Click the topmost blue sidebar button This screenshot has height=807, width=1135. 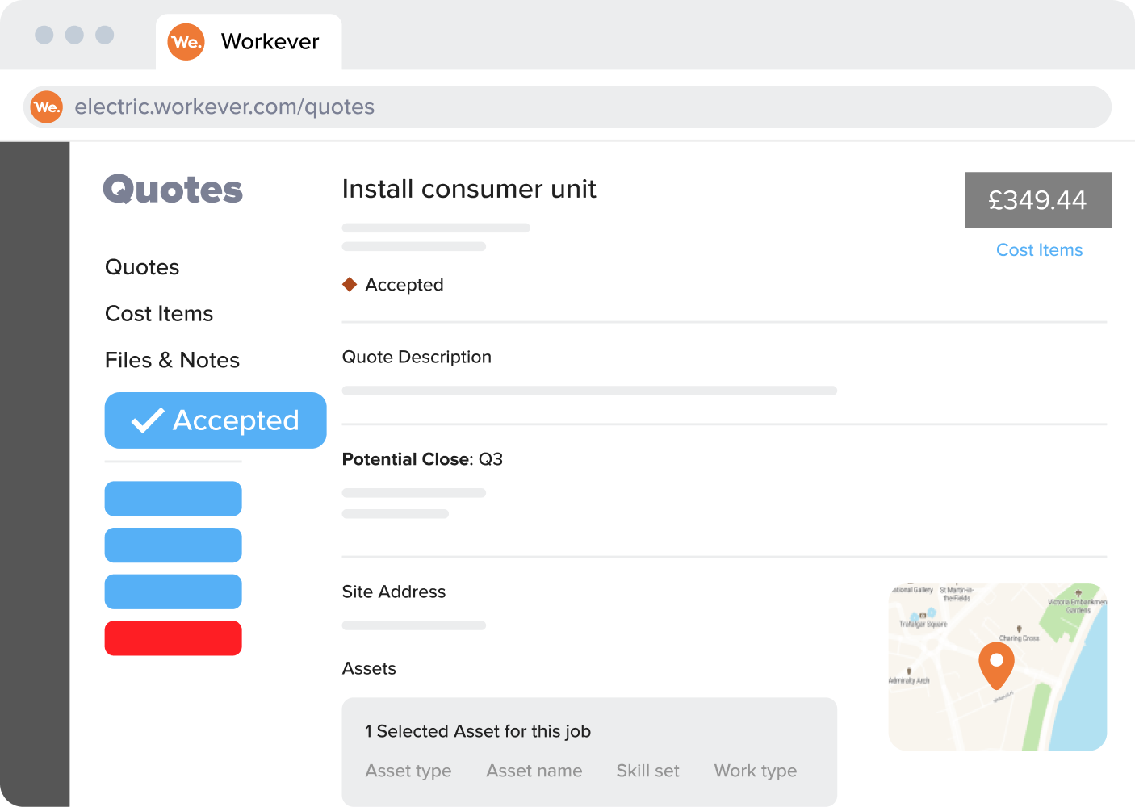(173, 498)
